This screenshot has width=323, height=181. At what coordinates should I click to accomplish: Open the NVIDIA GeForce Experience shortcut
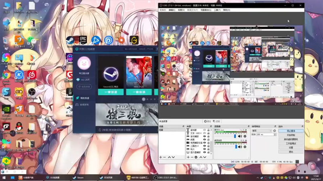coord(6,109)
